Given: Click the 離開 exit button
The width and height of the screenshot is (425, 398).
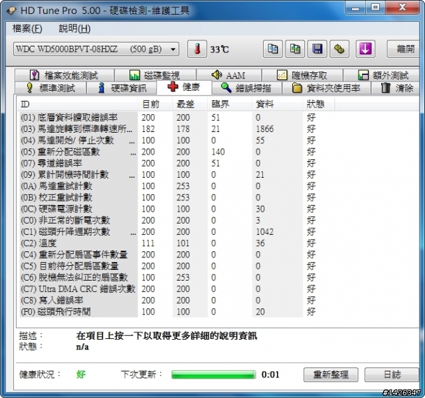Looking at the screenshot, I should pyautogui.click(x=404, y=49).
